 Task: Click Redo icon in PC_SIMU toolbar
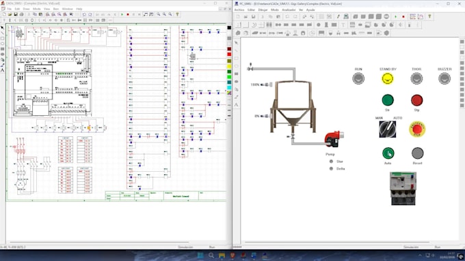(295, 16)
